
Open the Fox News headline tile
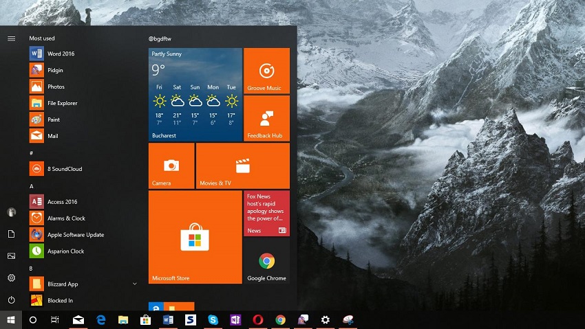point(266,214)
